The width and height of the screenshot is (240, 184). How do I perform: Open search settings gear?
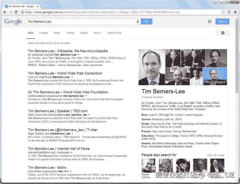tap(223, 33)
